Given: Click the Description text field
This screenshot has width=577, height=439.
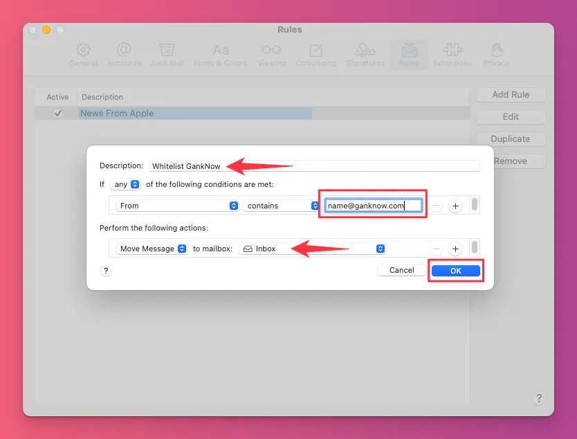Looking at the screenshot, I should 314,165.
